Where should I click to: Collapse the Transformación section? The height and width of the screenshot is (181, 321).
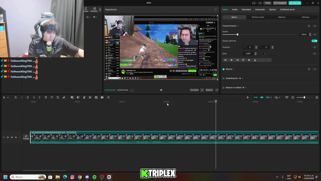(x=238, y=26)
